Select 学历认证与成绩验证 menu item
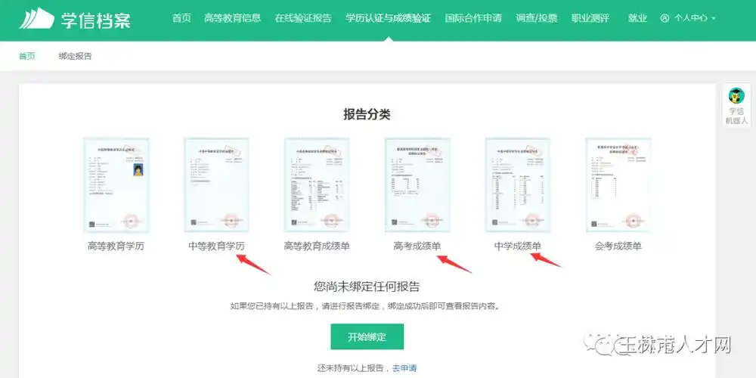 coord(388,18)
